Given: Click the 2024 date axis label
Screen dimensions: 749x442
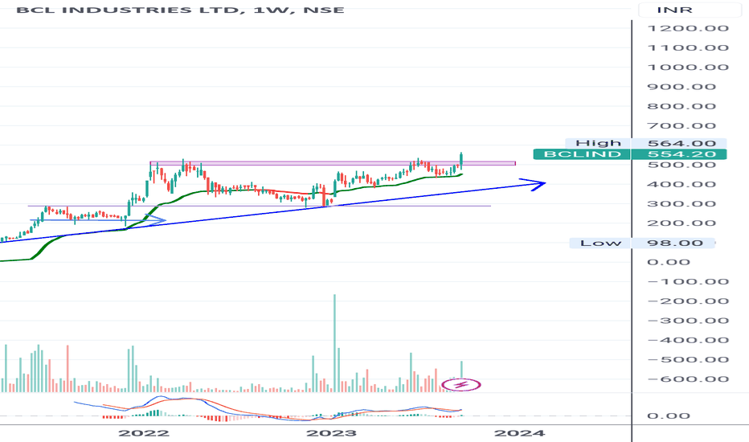Looking at the screenshot, I should 519,433.
